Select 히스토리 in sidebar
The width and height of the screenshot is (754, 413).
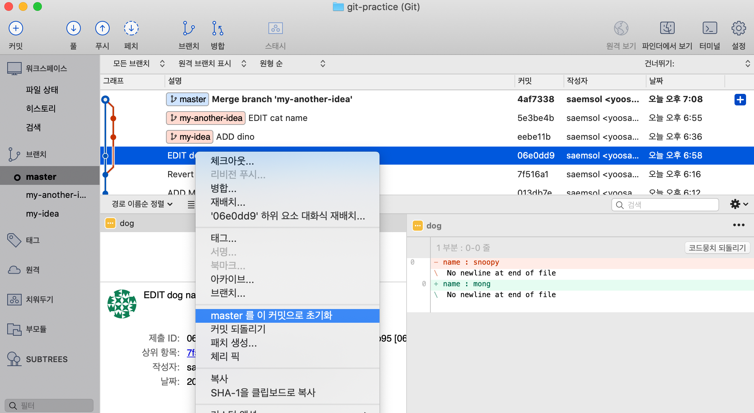pos(41,109)
